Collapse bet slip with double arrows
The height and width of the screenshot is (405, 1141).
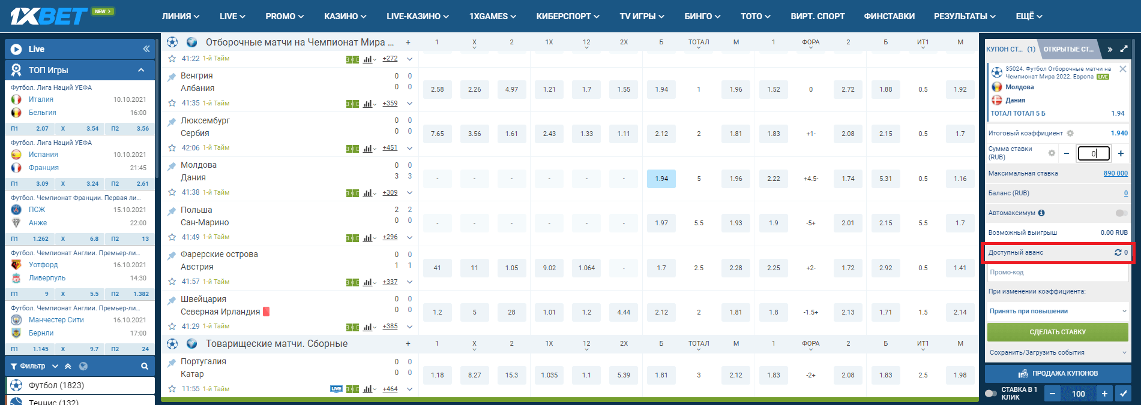click(x=1110, y=49)
